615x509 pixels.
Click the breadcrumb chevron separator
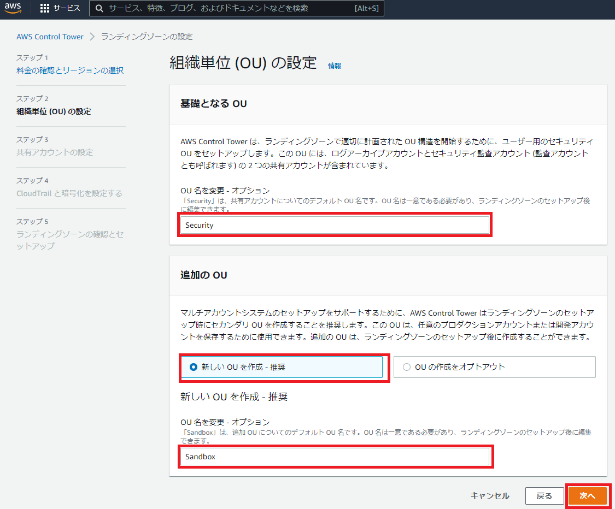[x=92, y=37]
